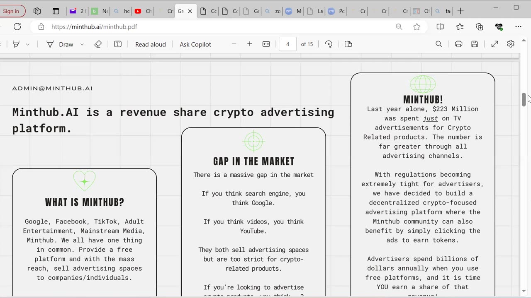Viewport: 531px width, 298px height.
Task: Zoom out PDF with minus button
Action: tap(234, 44)
